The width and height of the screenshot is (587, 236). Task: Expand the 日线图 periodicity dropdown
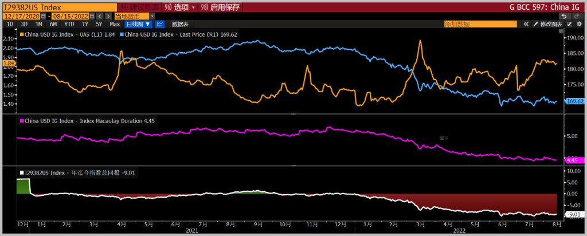click(x=138, y=24)
